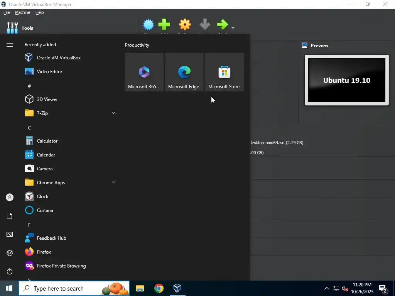Open the user account icon in Start

tap(10, 197)
